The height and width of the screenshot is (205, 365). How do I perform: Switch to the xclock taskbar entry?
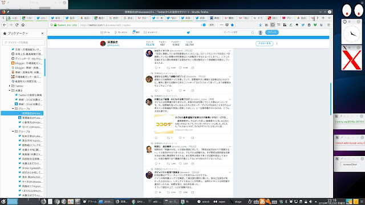point(204,202)
